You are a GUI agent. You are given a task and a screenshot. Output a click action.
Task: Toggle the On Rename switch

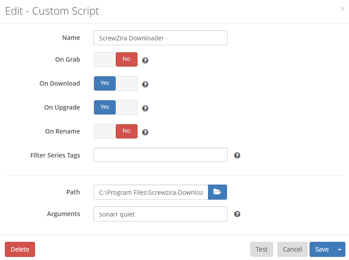tap(116, 131)
